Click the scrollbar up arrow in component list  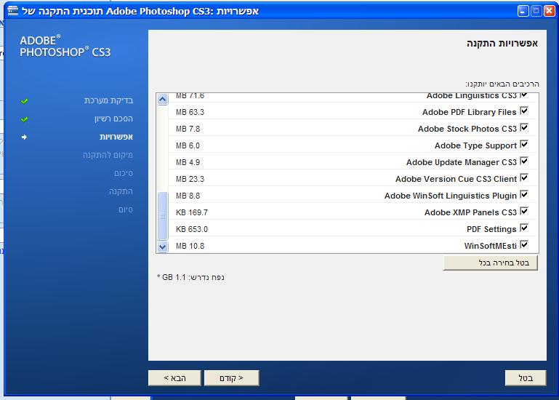[x=163, y=99]
